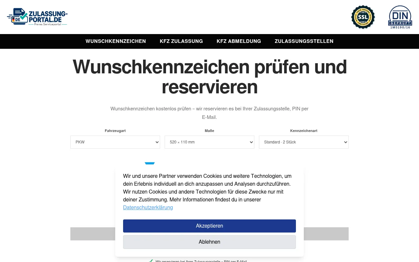Click the Kennzeichenart label
Screen dimensions: 419x262
point(304,131)
